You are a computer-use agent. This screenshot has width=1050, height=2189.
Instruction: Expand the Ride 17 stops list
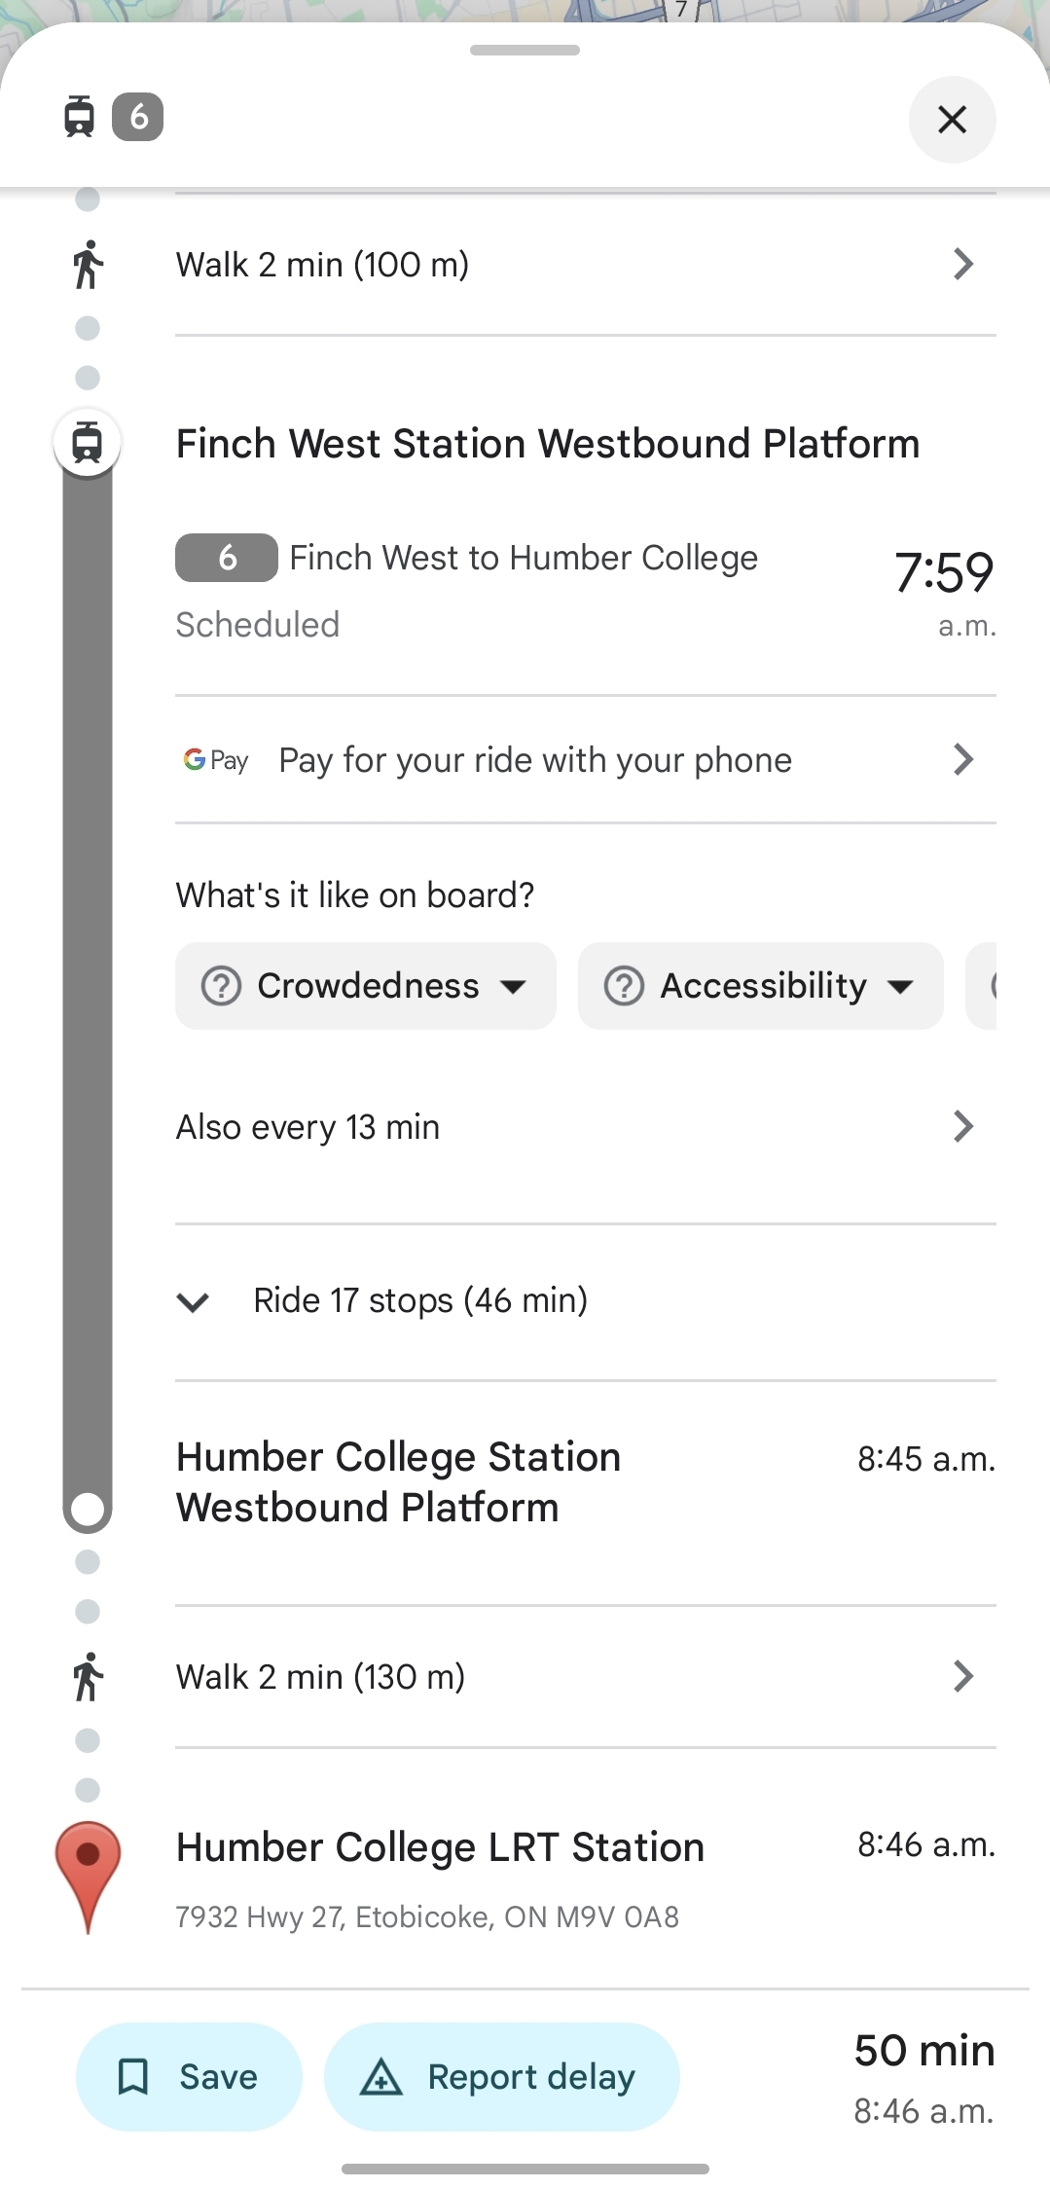[x=418, y=1301]
